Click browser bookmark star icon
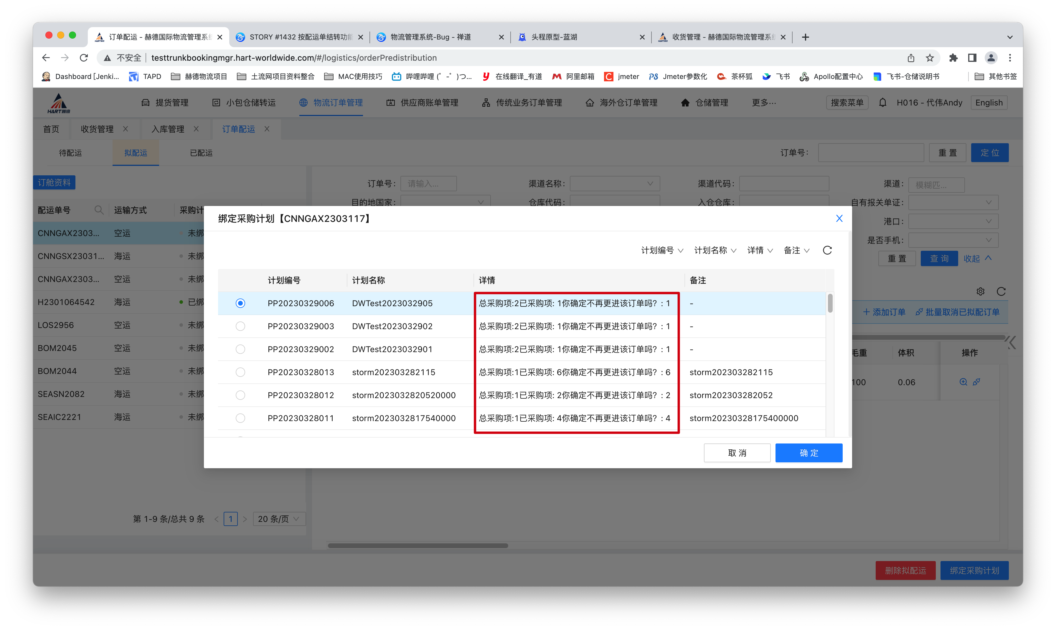 click(x=930, y=58)
